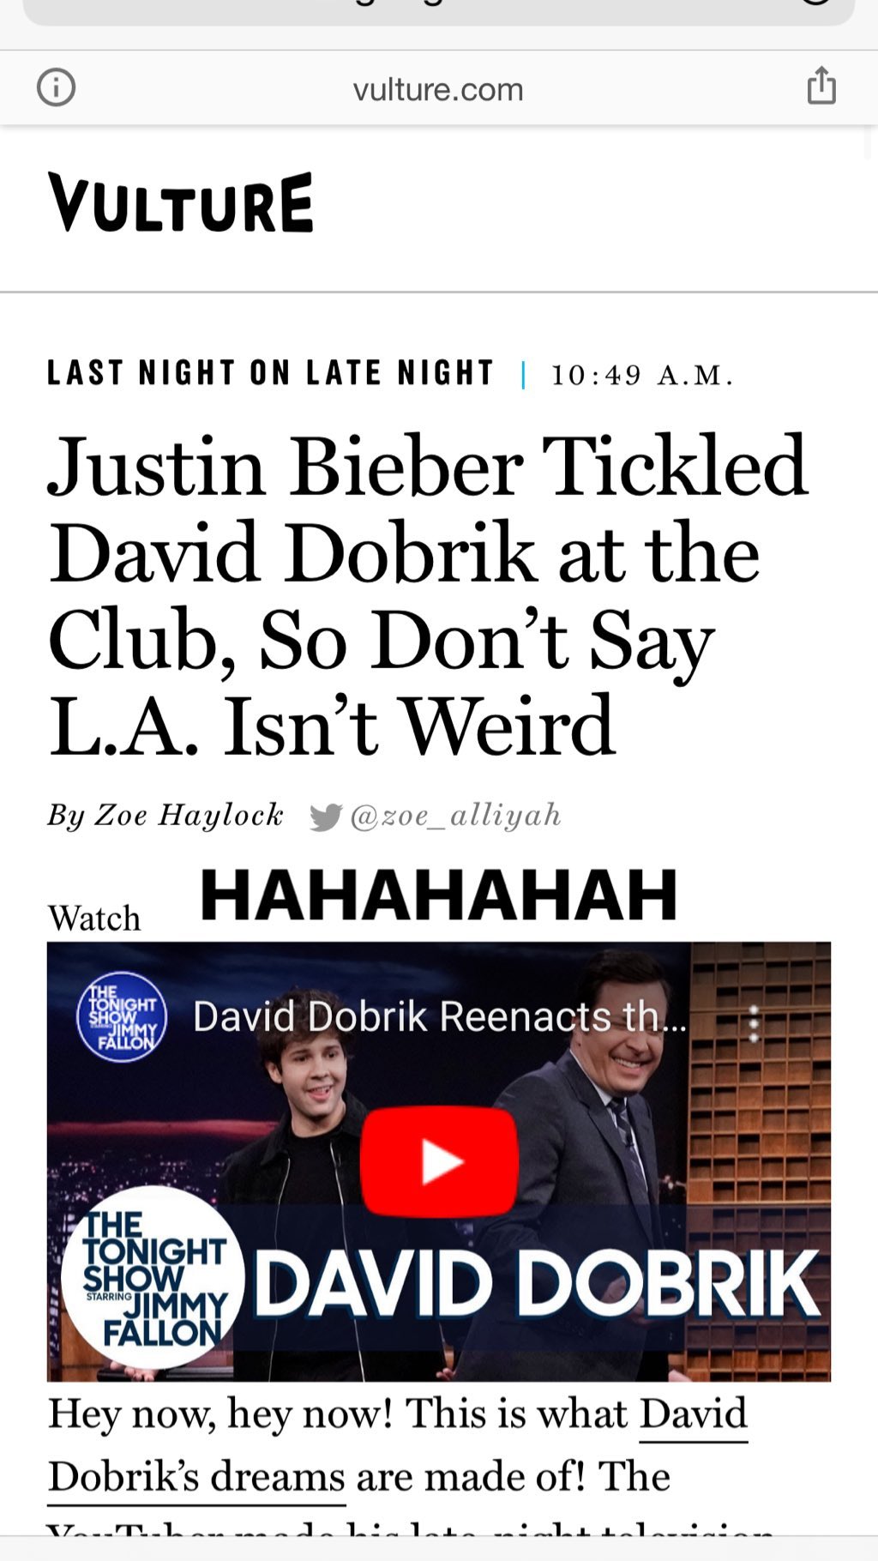This screenshot has height=1561, width=878.
Task: Open author Zoe Haylock's page
Action: coord(165,815)
